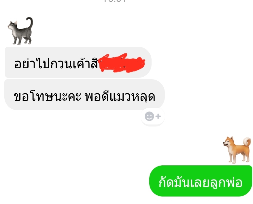Tap the gray tabby cat emoji
Image resolution: width=253 pixels, height=204 pixels.
[x=20, y=31]
